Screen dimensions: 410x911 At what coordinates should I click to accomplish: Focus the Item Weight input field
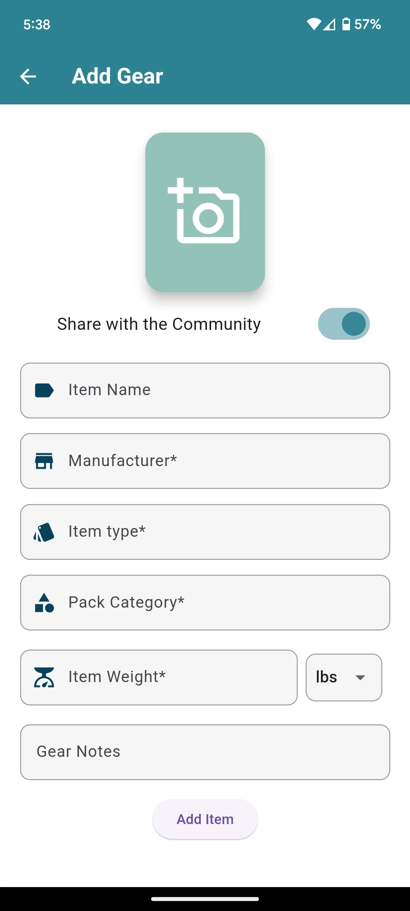(159, 678)
